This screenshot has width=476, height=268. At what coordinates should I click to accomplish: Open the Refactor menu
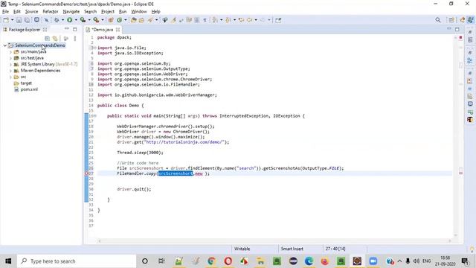pyautogui.click(x=51, y=12)
